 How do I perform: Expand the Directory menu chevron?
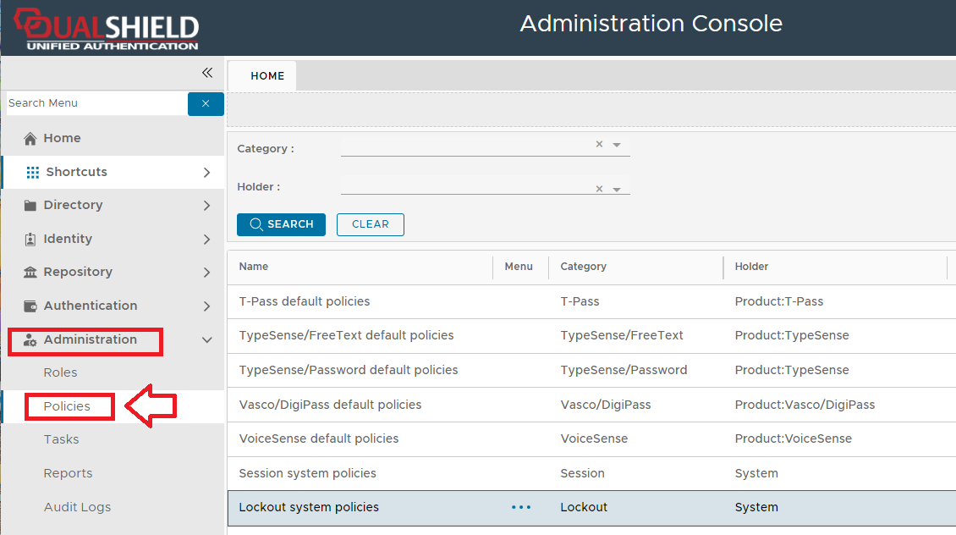(206, 206)
